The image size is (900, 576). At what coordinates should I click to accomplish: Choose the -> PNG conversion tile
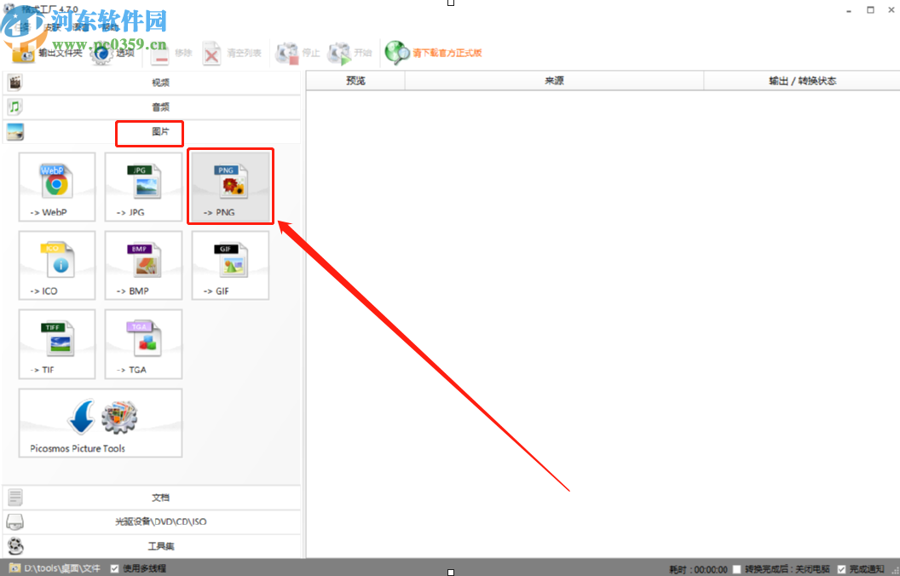click(x=230, y=187)
